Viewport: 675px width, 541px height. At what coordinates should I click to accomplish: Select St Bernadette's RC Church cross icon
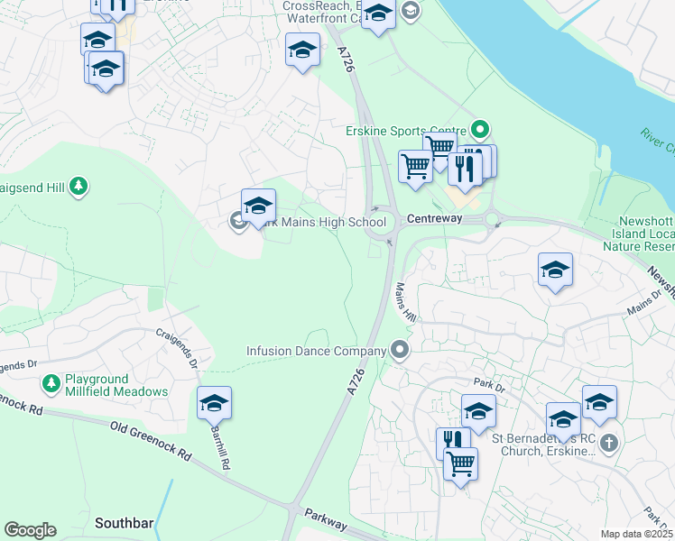(x=609, y=444)
